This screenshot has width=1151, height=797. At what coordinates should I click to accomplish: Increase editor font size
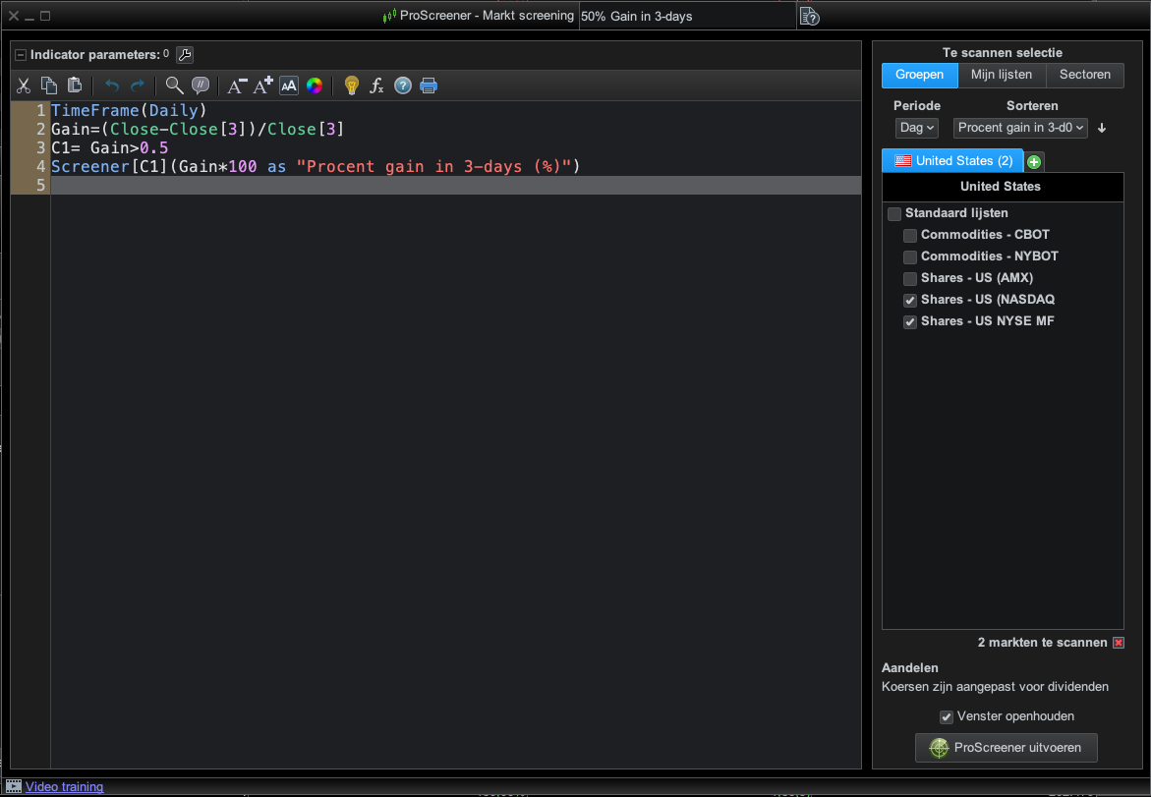[x=262, y=85]
